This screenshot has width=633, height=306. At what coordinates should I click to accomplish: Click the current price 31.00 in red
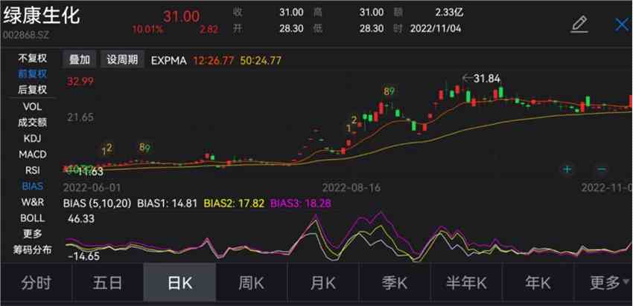click(x=181, y=16)
